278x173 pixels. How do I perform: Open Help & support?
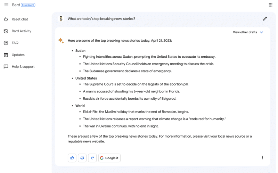point(23,66)
